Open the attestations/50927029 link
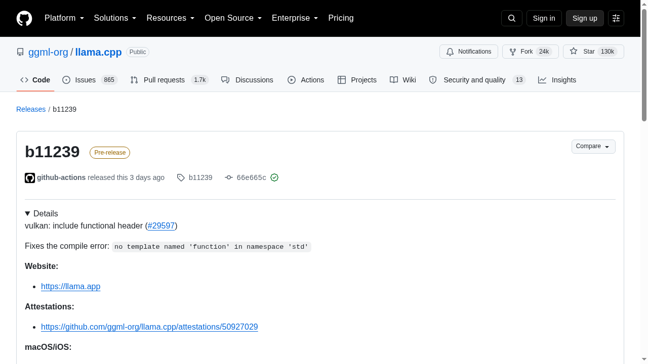This screenshot has height=364, width=648. 149,327
